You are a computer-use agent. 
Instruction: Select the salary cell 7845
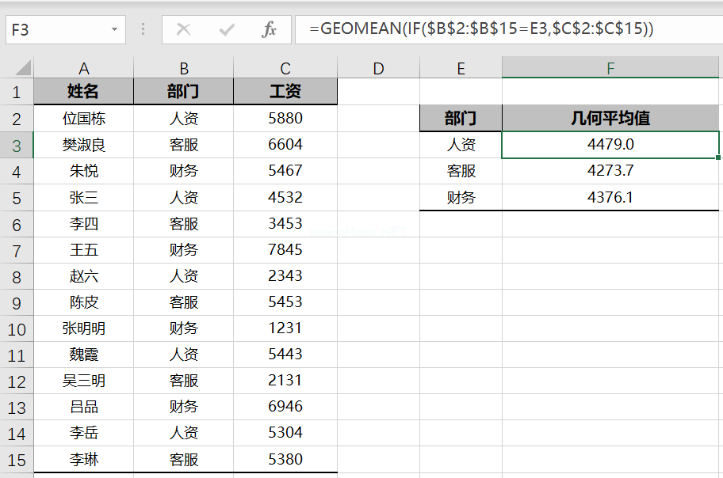(285, 250)
